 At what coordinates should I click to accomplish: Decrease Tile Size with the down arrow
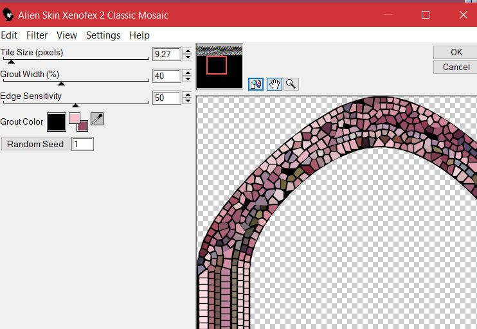(188, 57)
